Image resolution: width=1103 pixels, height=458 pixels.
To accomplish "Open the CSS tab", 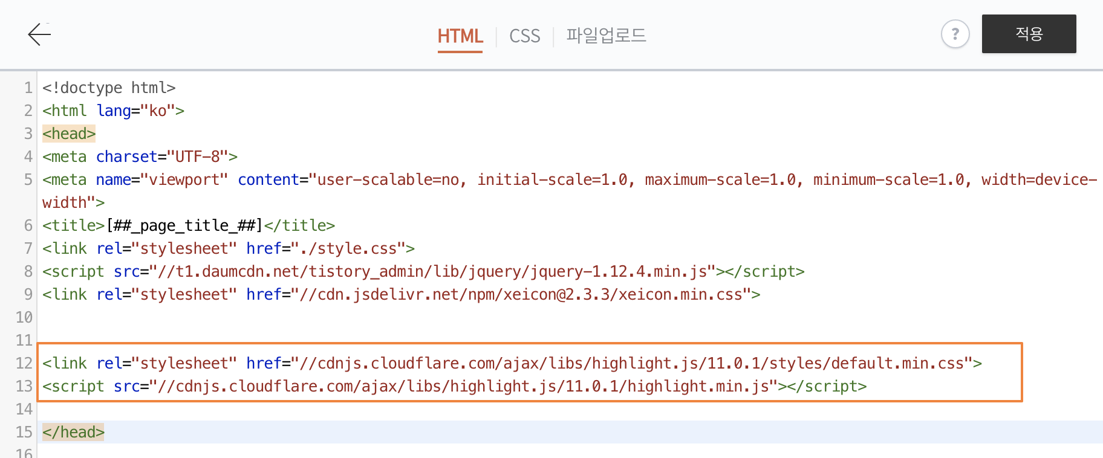I will coord(524,36).
